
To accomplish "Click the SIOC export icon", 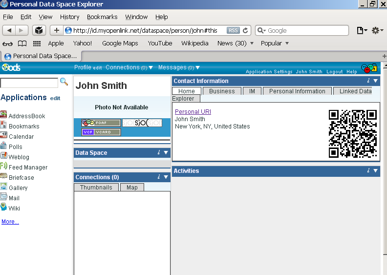I will pyautogui.click(x=142, y=123).
